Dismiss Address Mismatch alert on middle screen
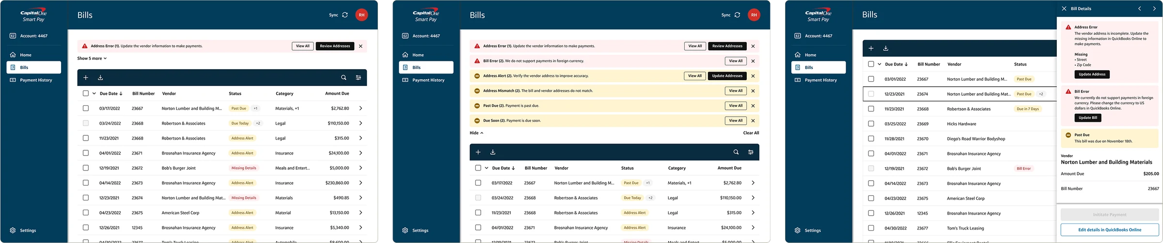The image size is (1163, 243). coord(753,91)
